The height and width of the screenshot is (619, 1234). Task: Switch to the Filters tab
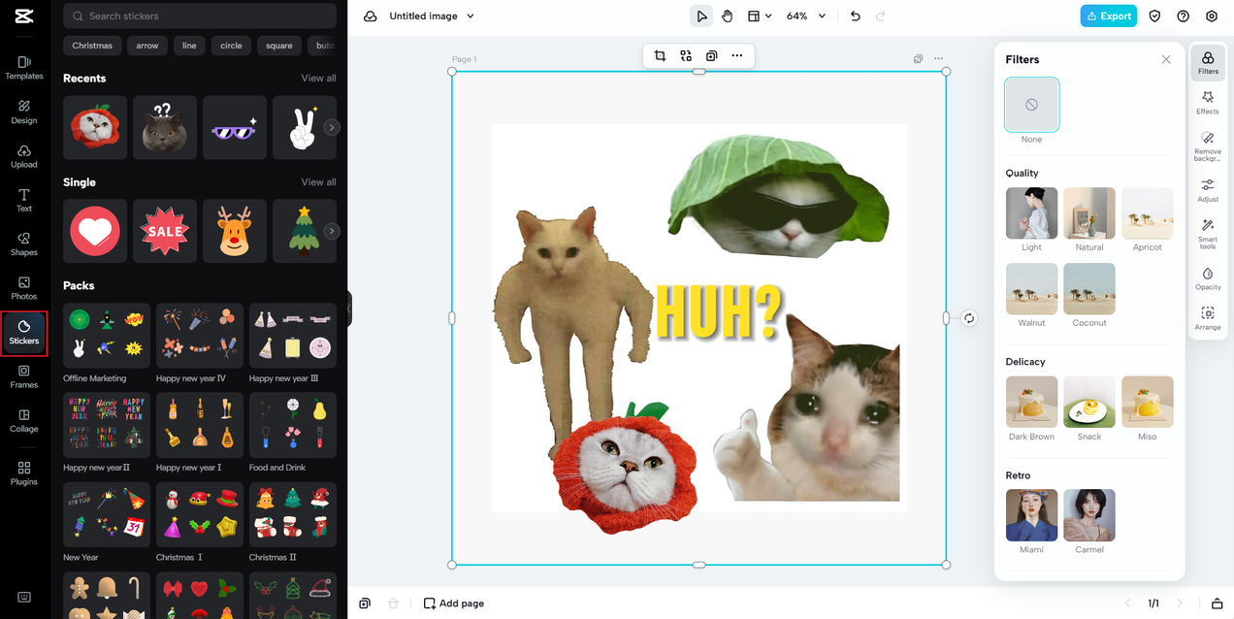click(1208, 63)
